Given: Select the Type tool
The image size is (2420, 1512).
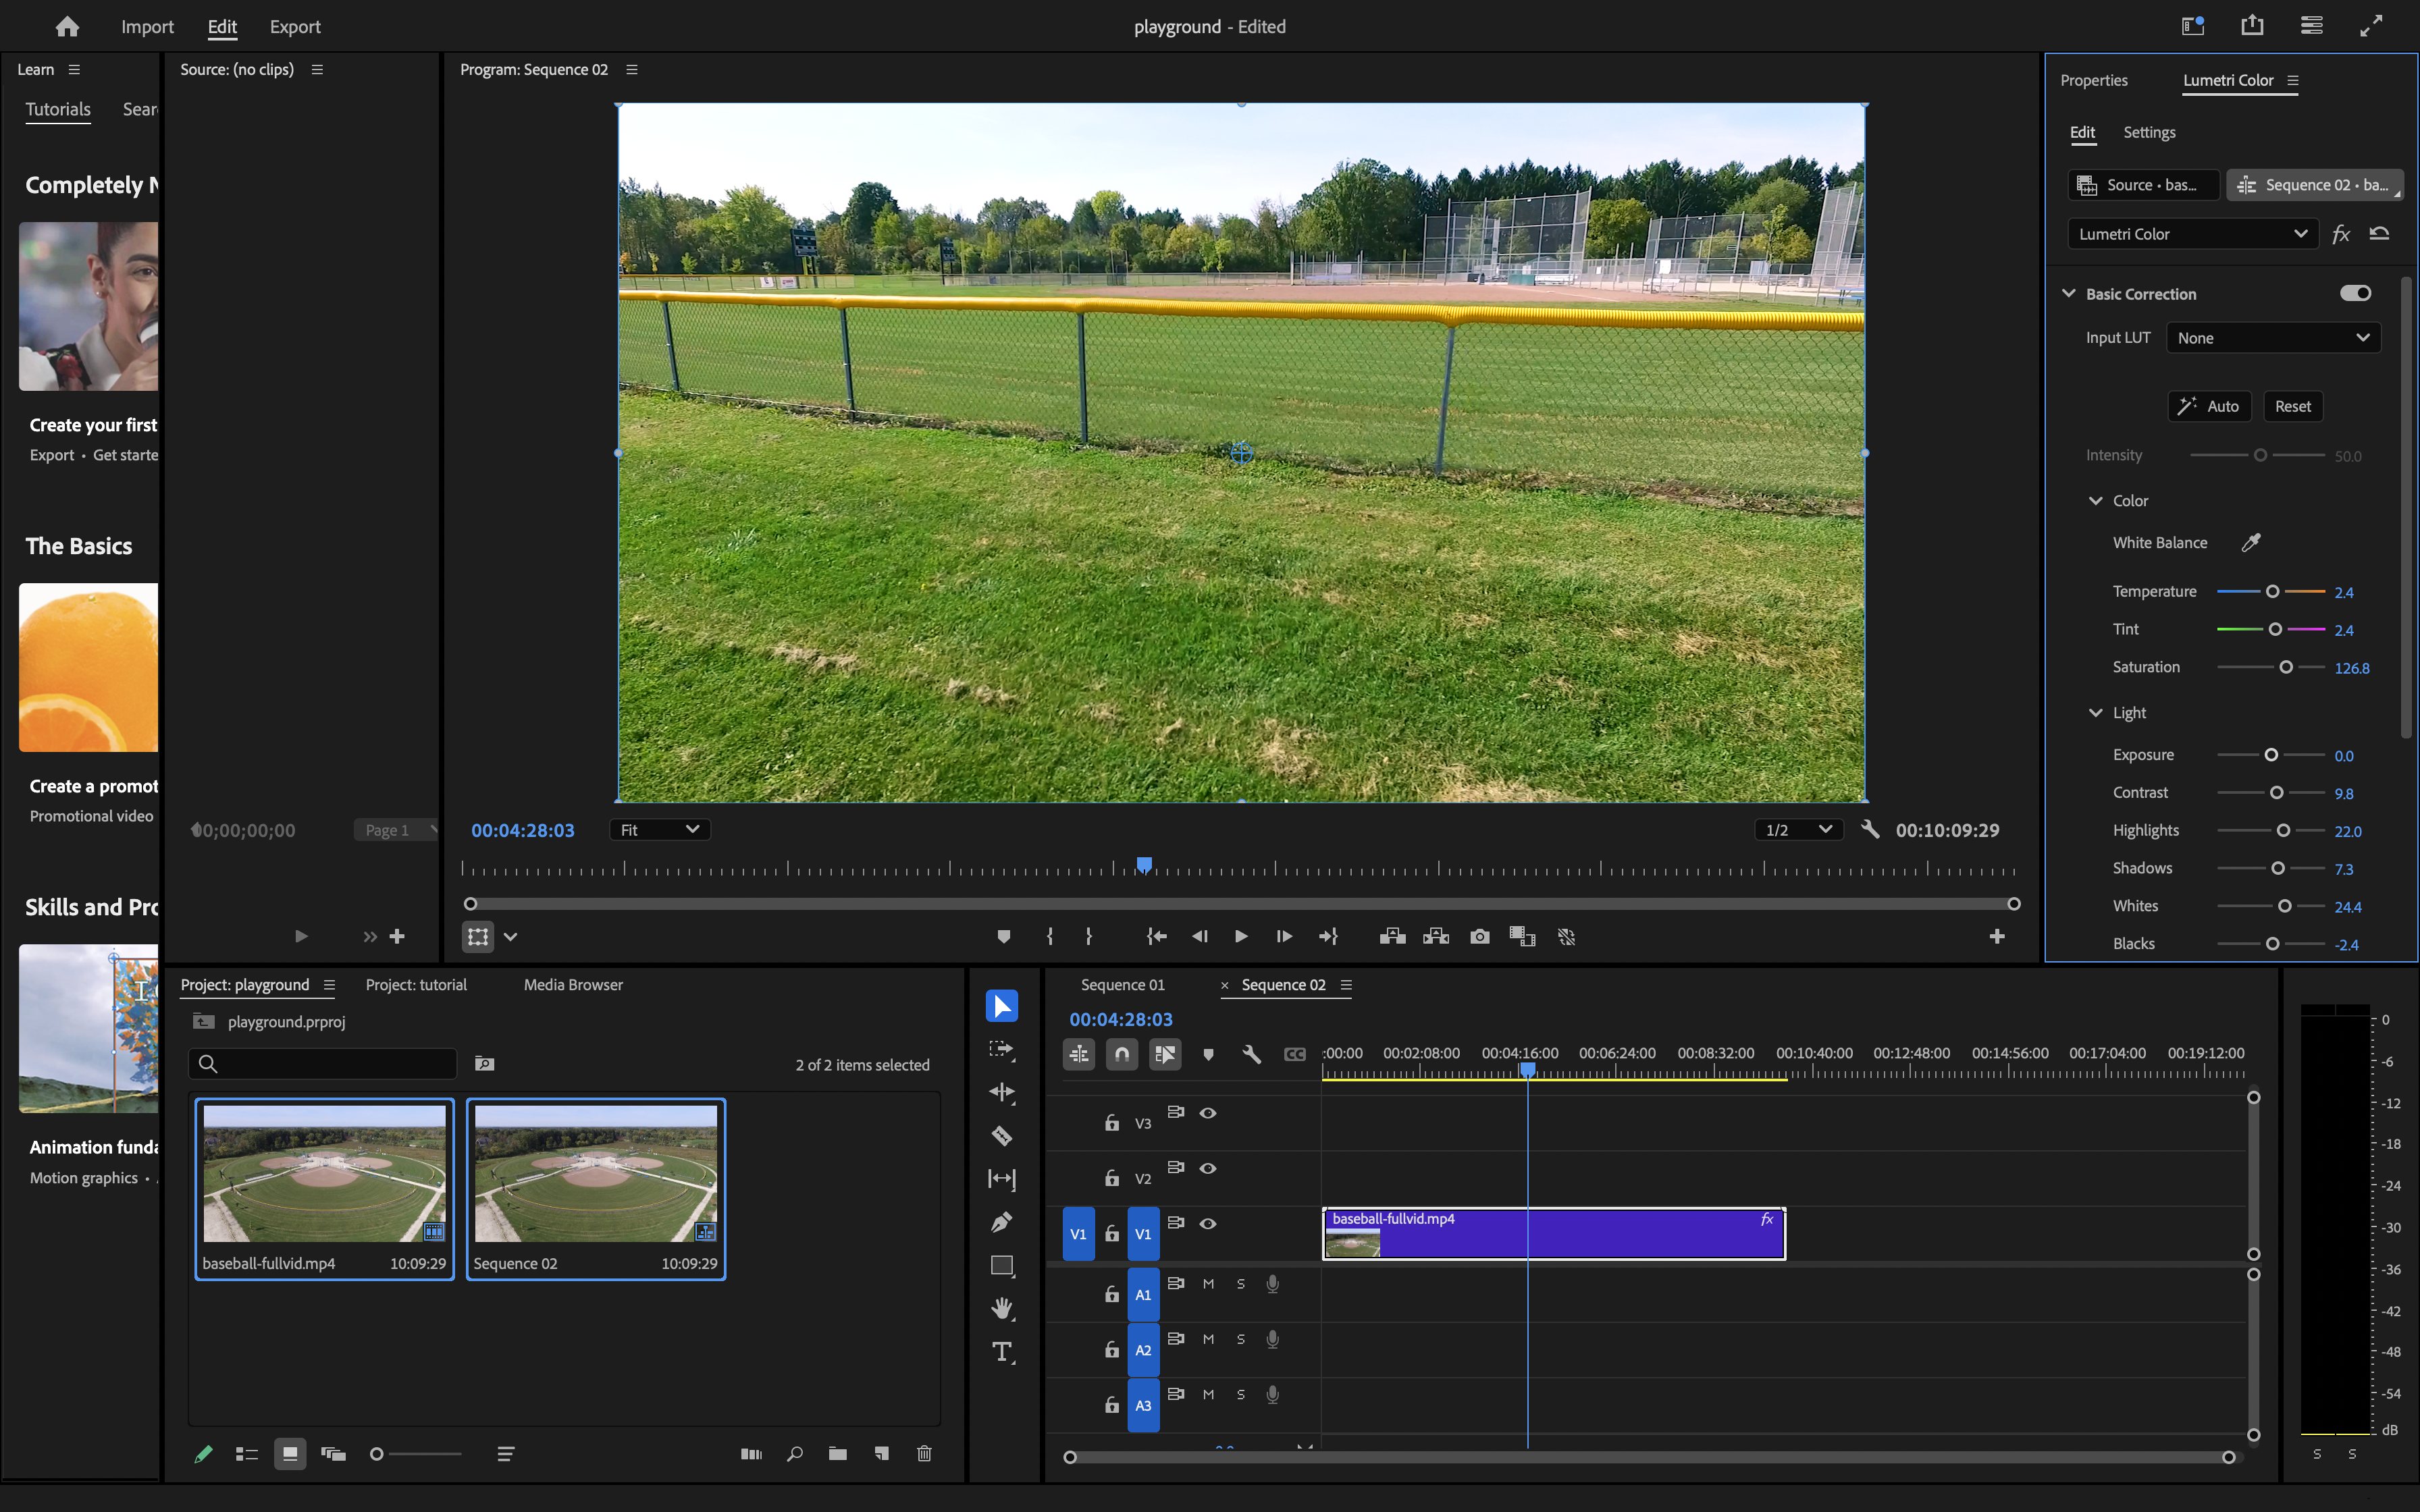Looking at the screenshot, I should tap(1001, 1352).
